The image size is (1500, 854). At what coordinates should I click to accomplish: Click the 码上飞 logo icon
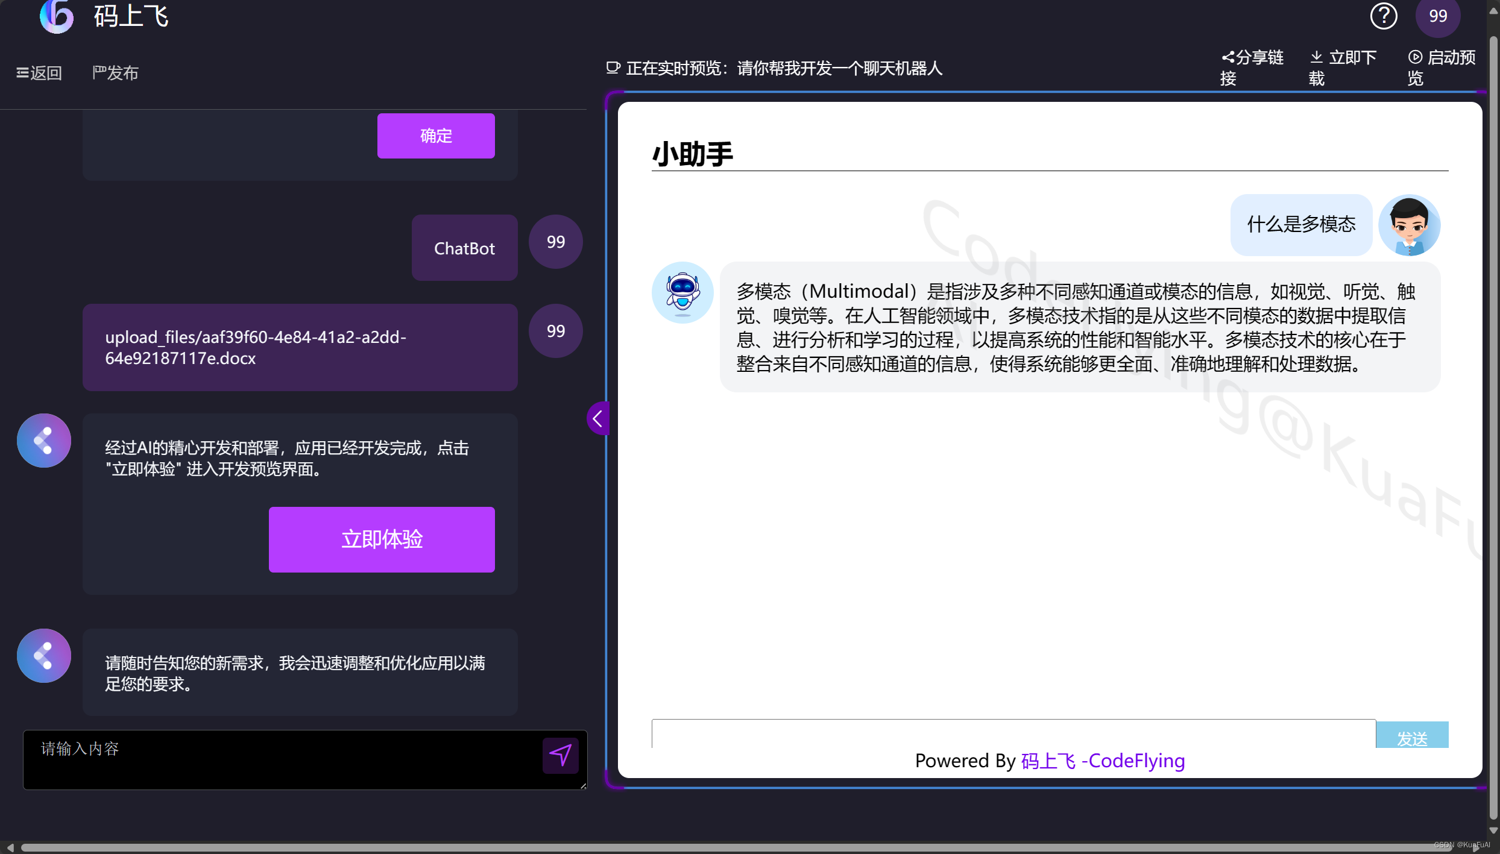(x=57, y=16)
